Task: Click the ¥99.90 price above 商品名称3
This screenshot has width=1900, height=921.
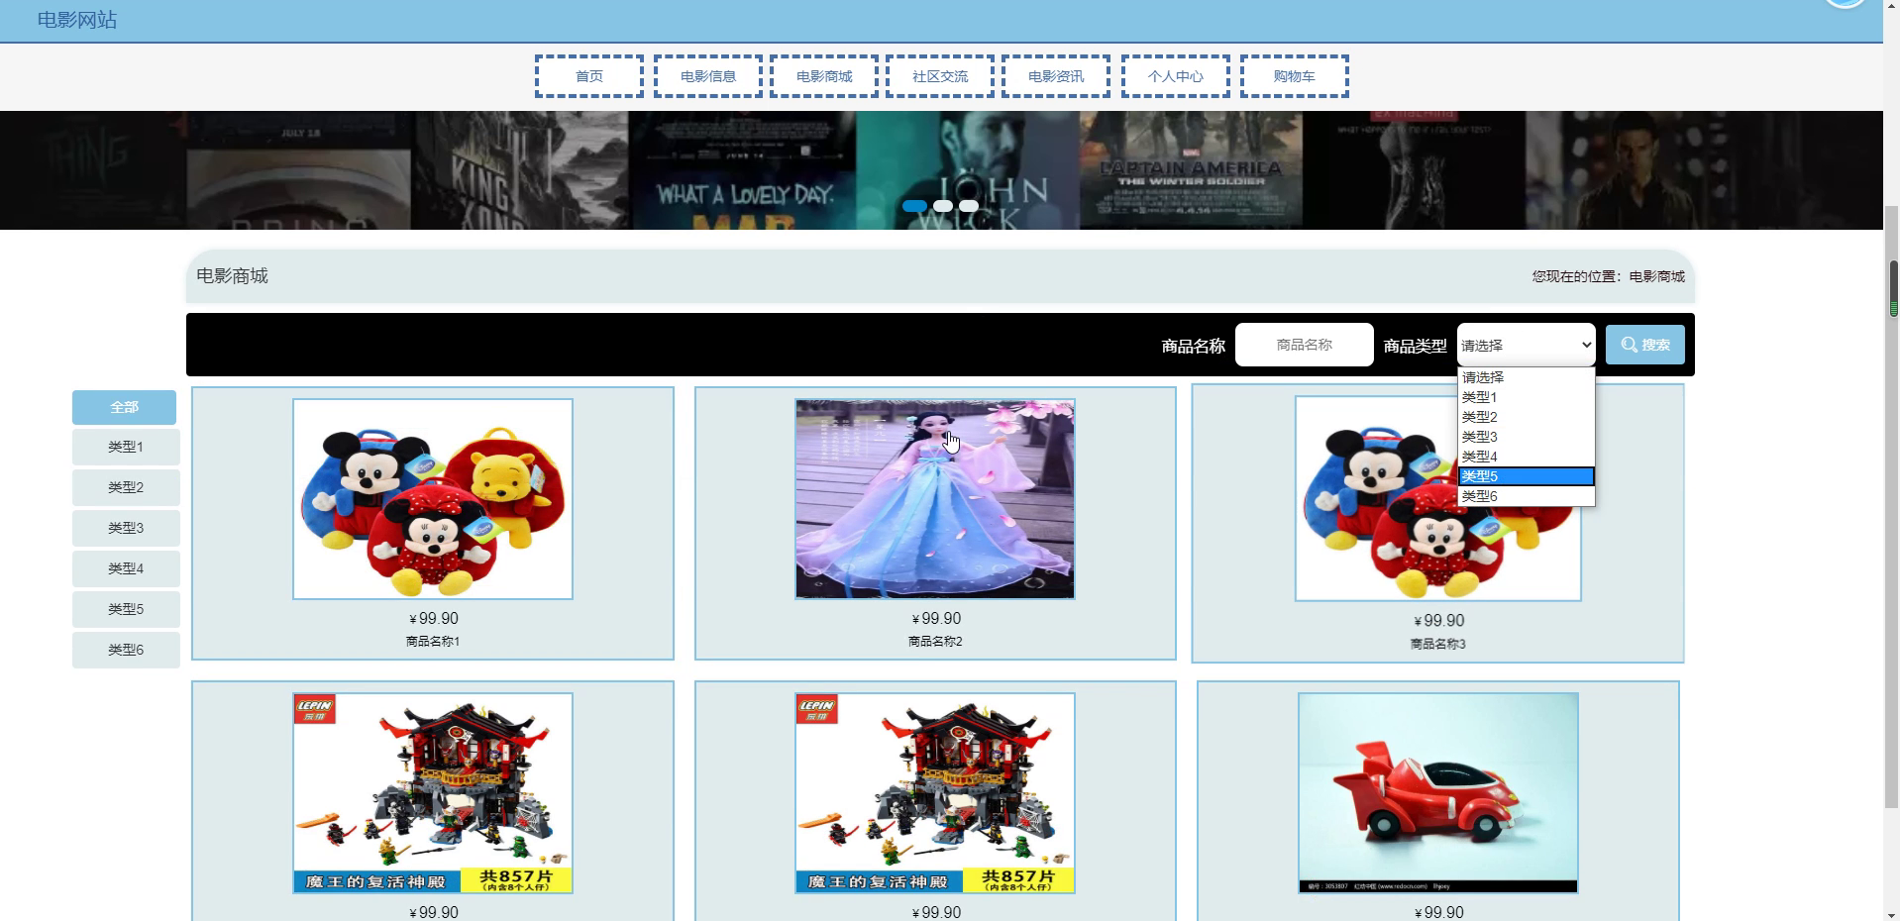Action: click(x=1438, y=621)
